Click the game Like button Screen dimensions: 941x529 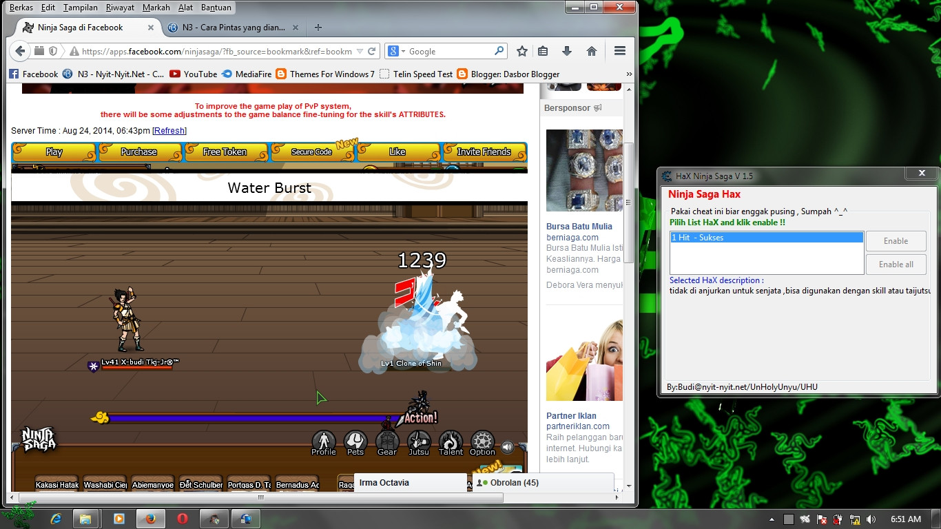coord(397,152)
